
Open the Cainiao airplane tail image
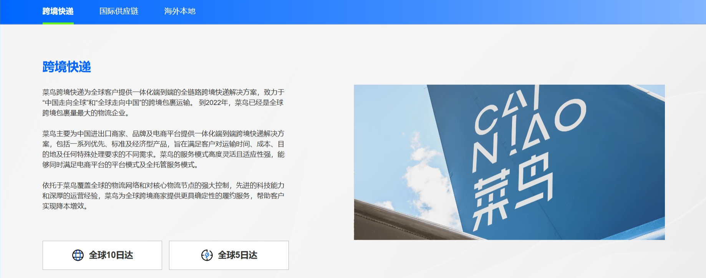pyautogui.click(x=509, y=162)
